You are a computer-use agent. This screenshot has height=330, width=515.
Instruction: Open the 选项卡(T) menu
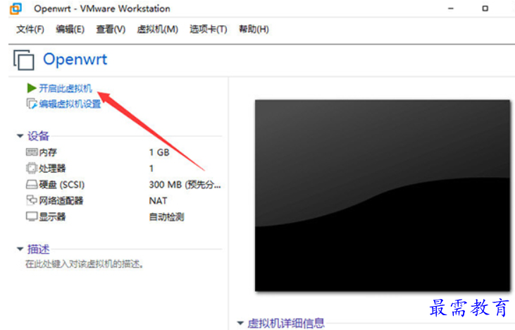(x=209, y=29)
